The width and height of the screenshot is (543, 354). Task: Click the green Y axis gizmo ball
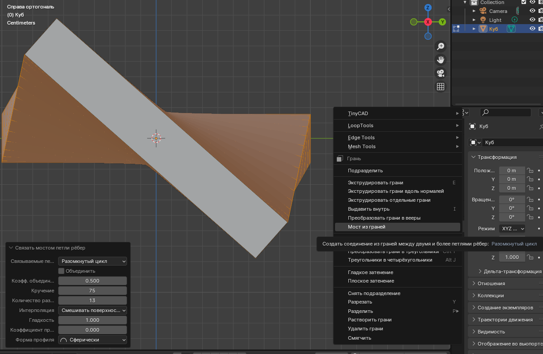pos(442,22)
